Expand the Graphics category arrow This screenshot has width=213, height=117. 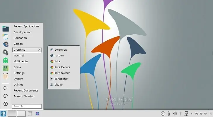click(x=39, y=50)
